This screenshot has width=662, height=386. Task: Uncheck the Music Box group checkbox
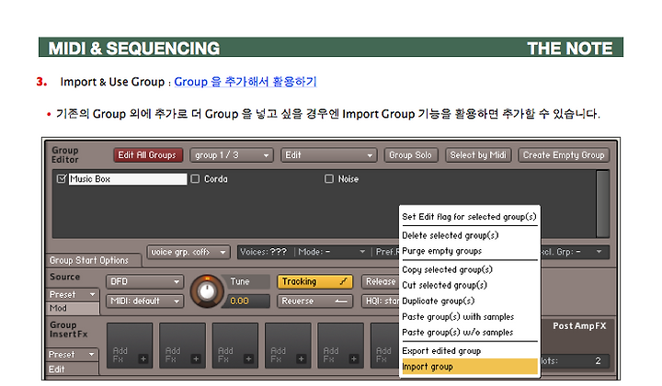click(62, 179)
